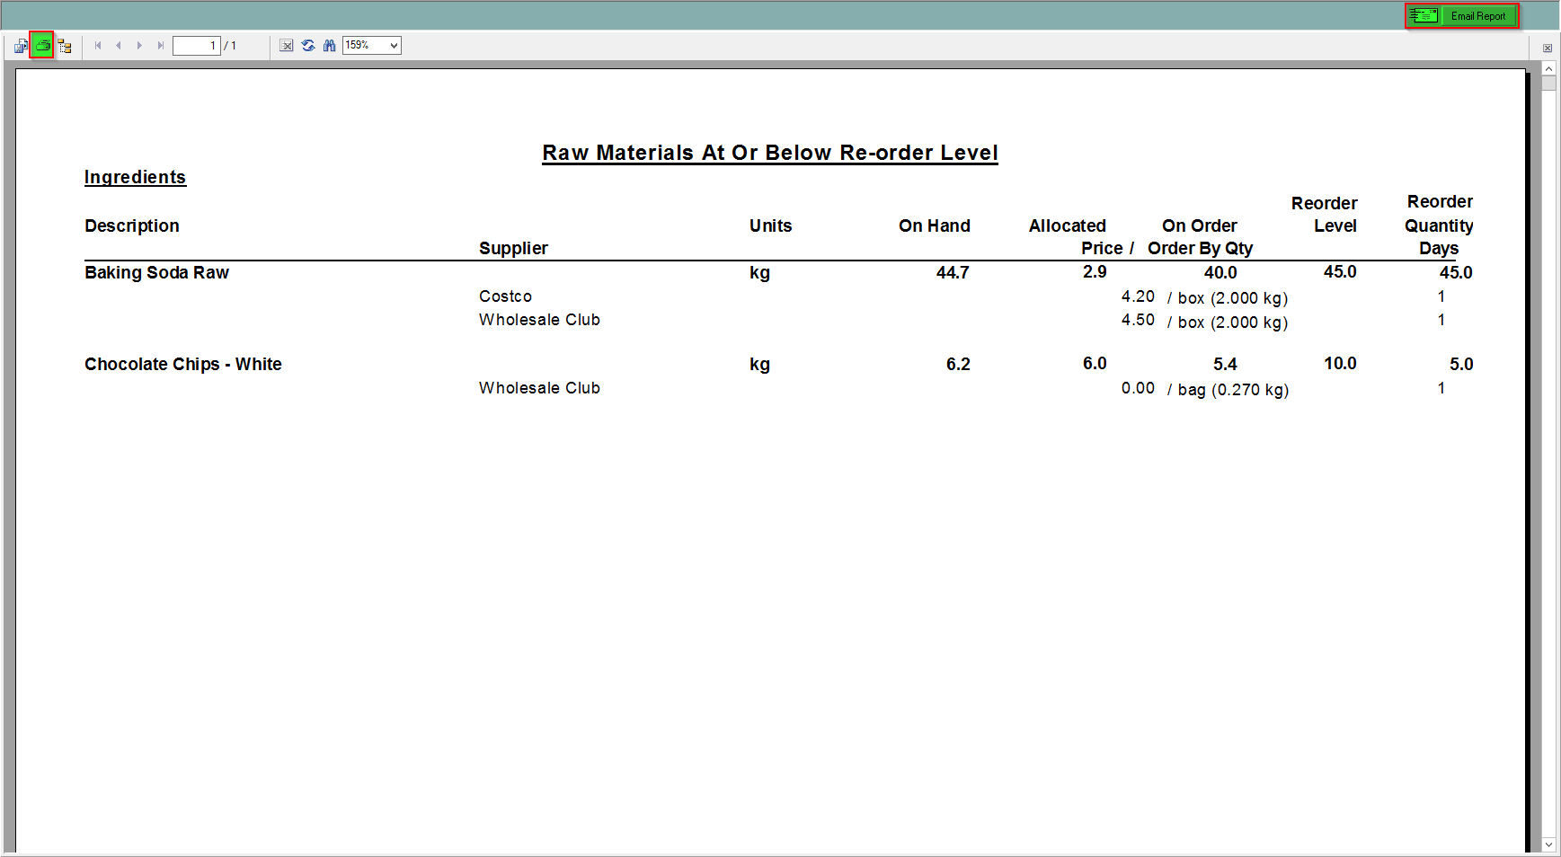Image resolution: width=1561 pixels, height=857 pixels.
Task: Click the report title Raw Materials heading
Action: click(x=770, y=153)
